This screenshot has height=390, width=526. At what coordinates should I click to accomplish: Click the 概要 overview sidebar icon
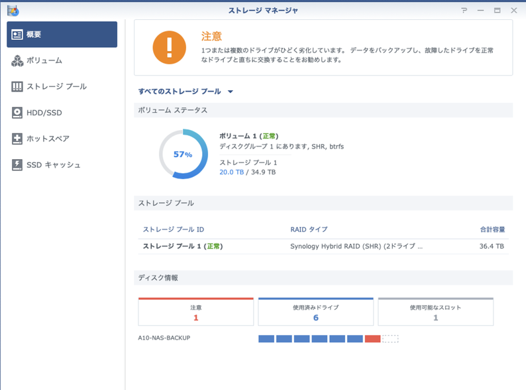point(17,34)
